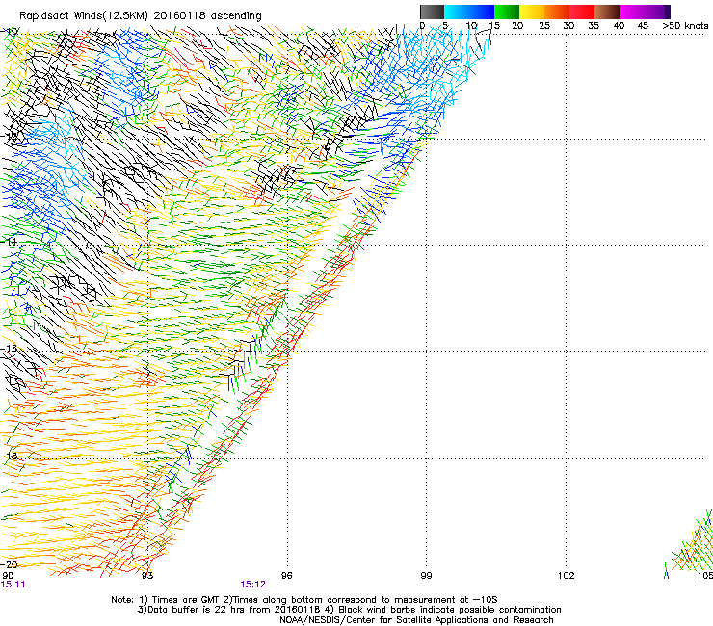Click the purple 15:12 time stamp

click(252, 585)
